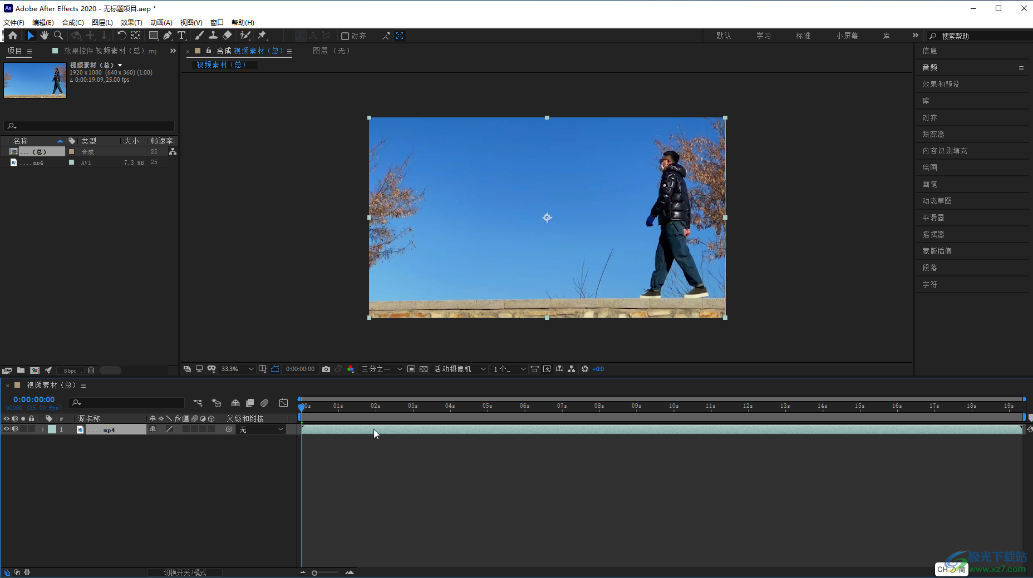
Task: Toggle the lock box for mp4 layer
Action: tap(32, 429)
